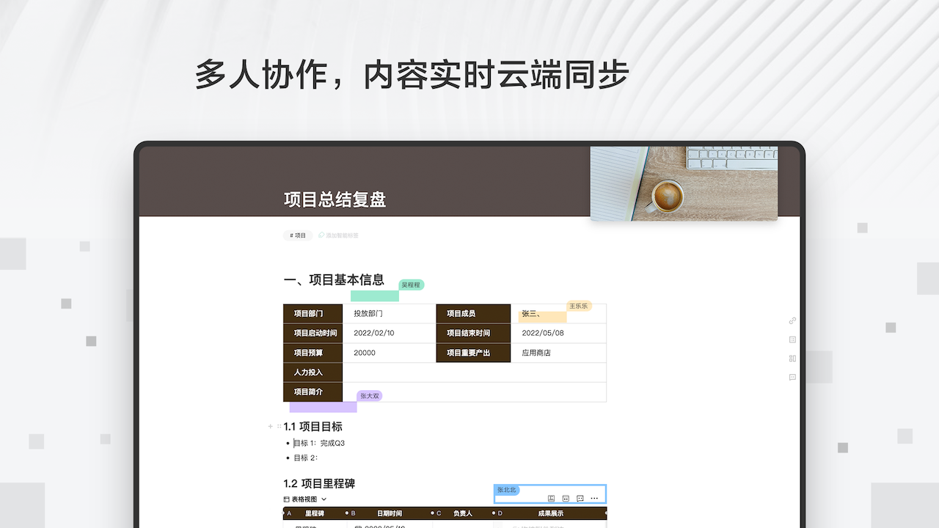Image resolution: width=939 pixels, height=528 pixels.
Task: Click the plus button beside 1.1 项目目标
Action: [271, 426]
